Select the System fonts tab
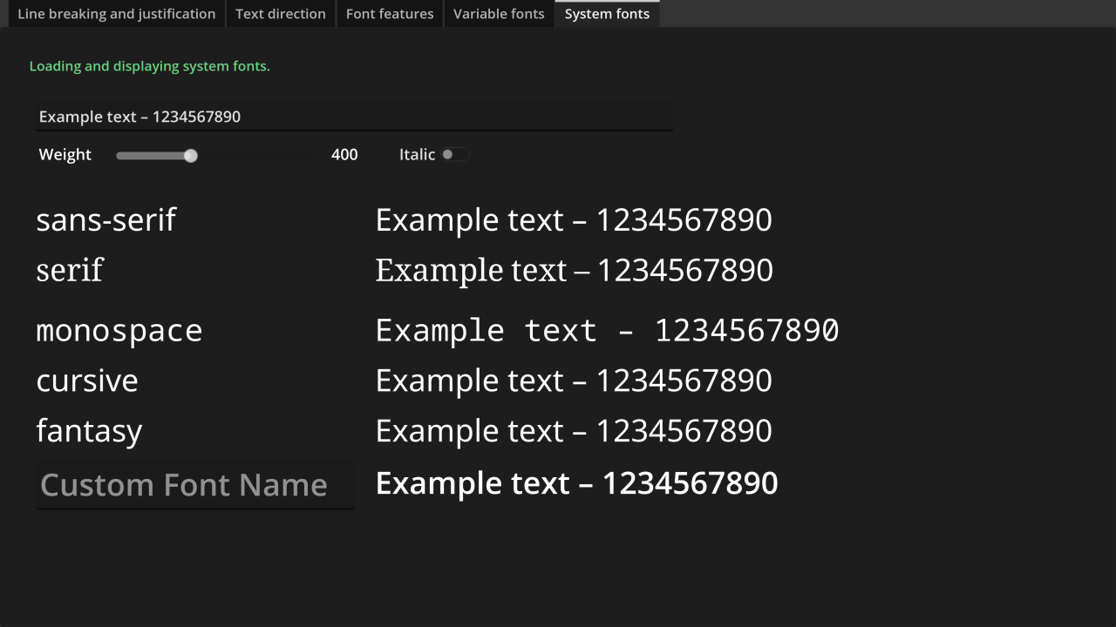 [x=607, y=13]
